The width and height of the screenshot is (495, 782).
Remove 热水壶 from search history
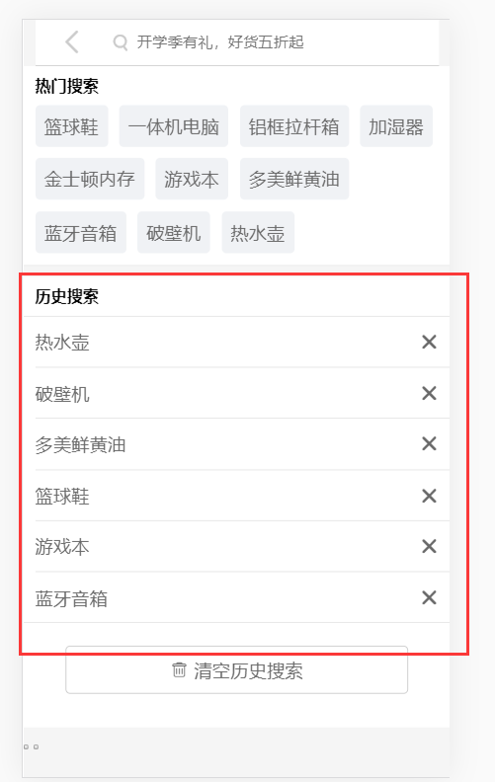tap(429, 342)
